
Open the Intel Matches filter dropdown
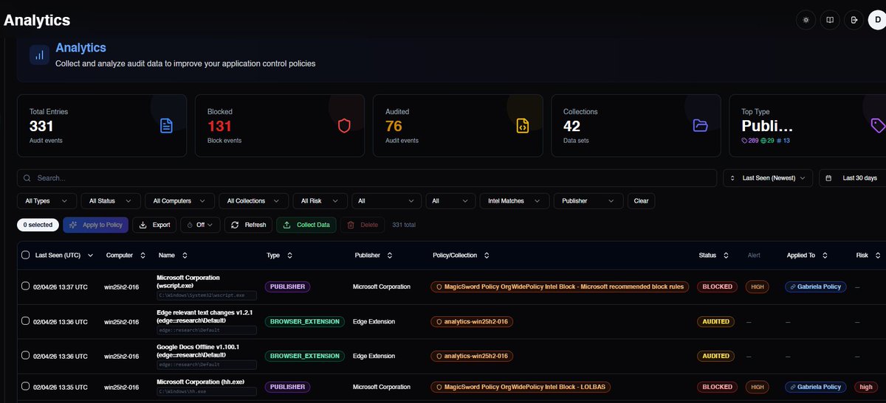click(515, 200)
